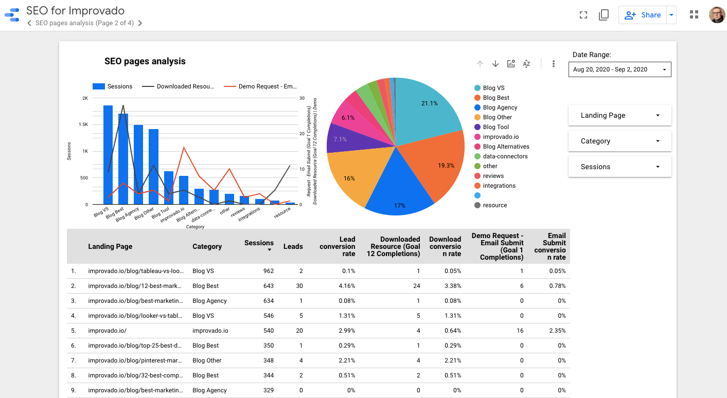Click Blog Other legend color dot
This screenshot has width=727, height=398.
[477, 117]
